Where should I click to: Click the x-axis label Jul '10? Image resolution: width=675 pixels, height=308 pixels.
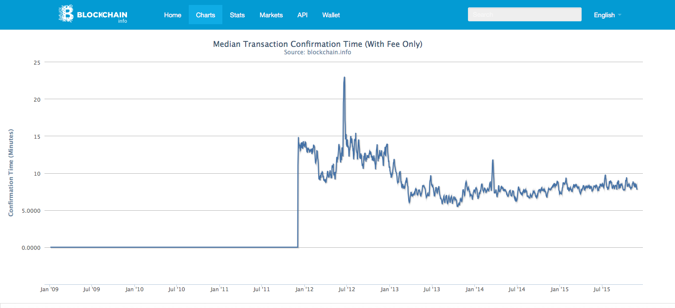pyautogui.click(x=177, y=289)
